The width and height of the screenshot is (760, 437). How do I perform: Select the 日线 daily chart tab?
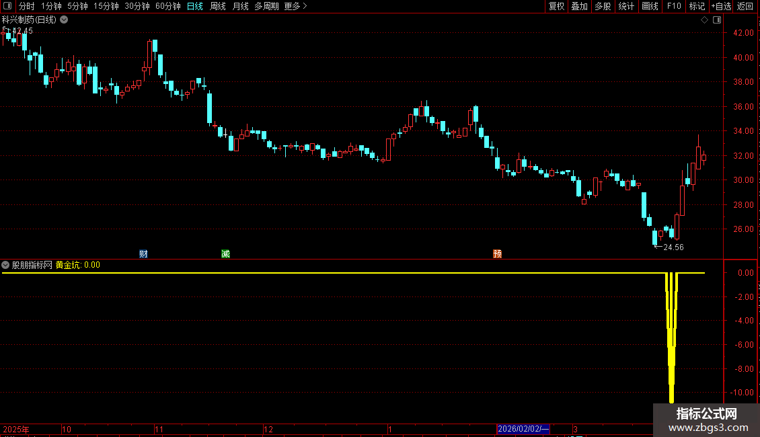[195, 6]
